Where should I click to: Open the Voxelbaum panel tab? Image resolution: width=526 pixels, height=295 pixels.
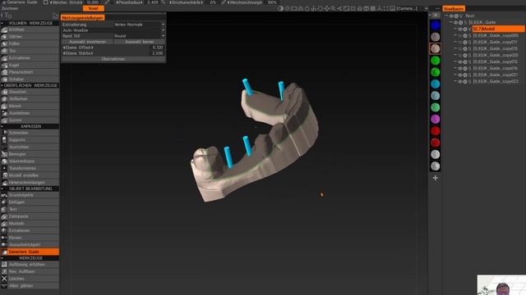[454, 9]
